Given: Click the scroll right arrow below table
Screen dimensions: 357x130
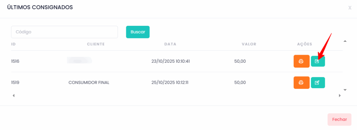Looking at the screenshot, I should pyautogui.click(x=340, y=95).
